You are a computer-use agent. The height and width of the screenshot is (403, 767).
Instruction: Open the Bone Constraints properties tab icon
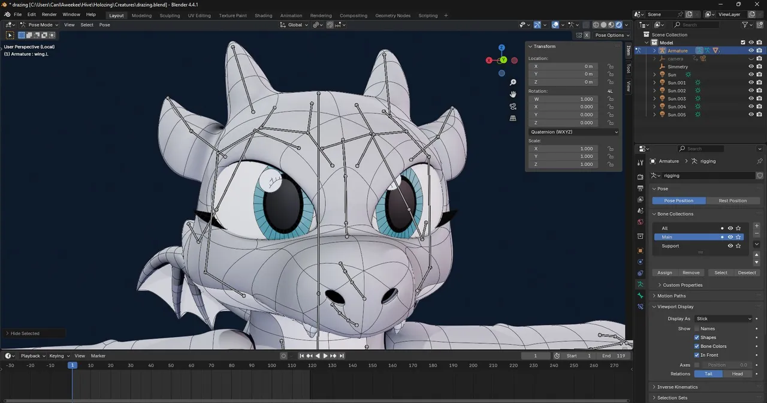[641, 306]
